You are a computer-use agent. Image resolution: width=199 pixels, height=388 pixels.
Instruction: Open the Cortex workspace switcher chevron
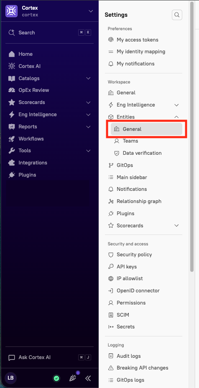point(91,11)
